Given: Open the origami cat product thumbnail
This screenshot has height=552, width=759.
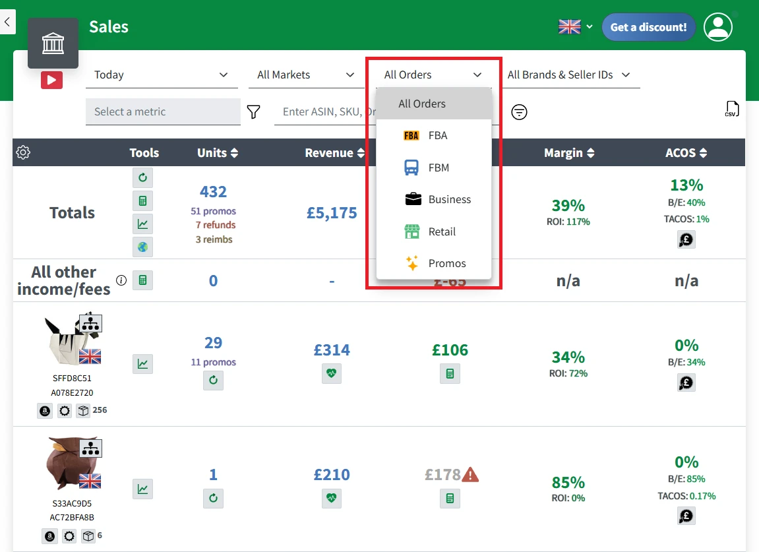Looking at the screenshot, I should tap(73, 339).
